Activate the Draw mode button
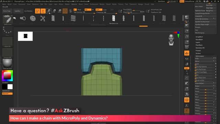 click(43, 11)
